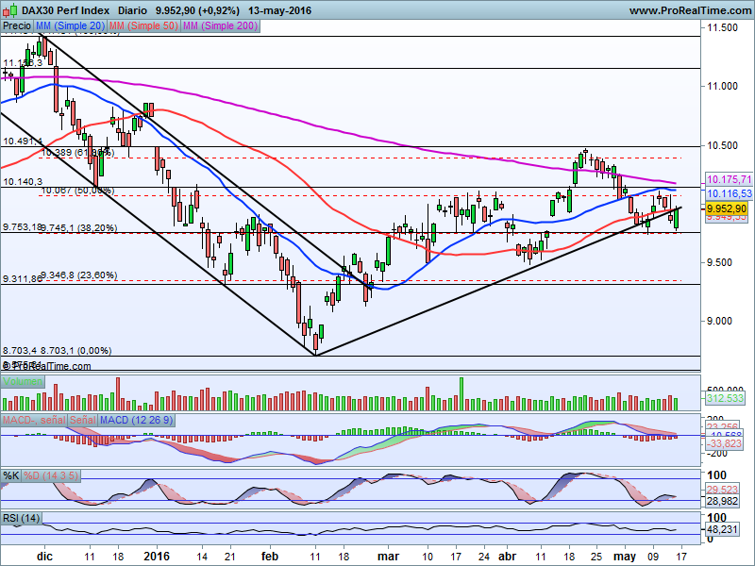The width and height of the screenshot is (755, 566).
Task: Click the mar month on time axis
Action: point(388,556)
